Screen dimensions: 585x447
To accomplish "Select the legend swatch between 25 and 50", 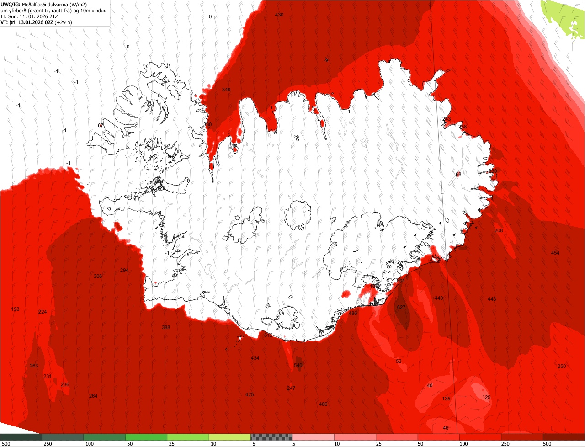I will [x=397, y=437].
